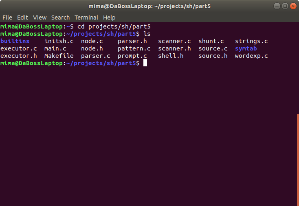This screenshot has height=206, width=299.
Task: Click the node.h file name
Action: coord(92,48)
